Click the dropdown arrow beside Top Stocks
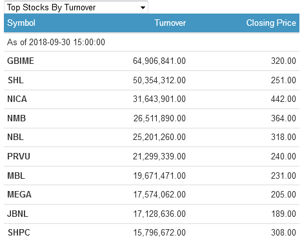This screenshot has height=242, width=302. (143, 8)
